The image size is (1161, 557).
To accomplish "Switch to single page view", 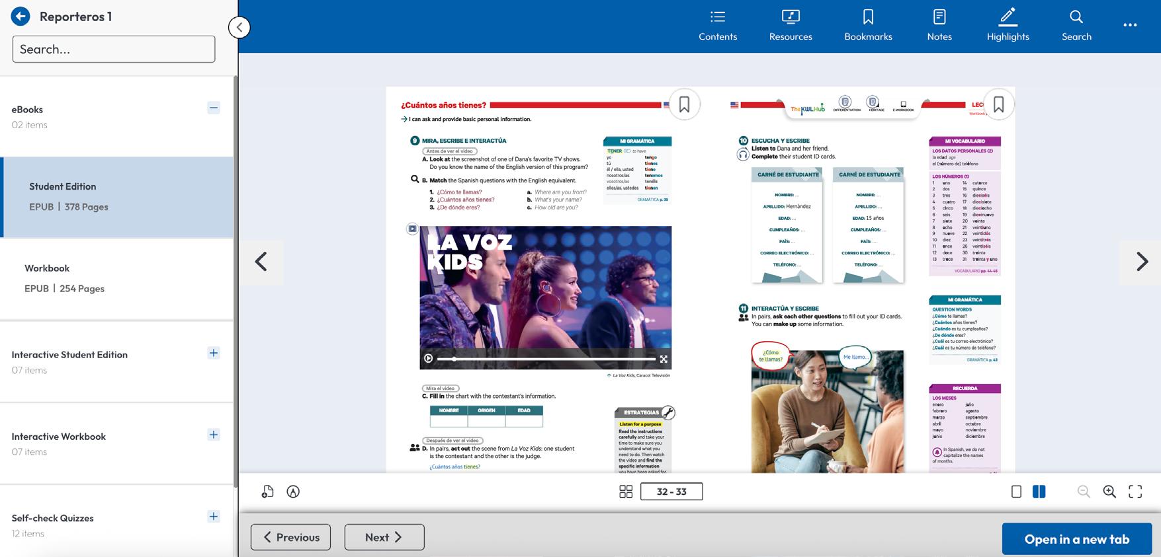I will [1016, 492].
